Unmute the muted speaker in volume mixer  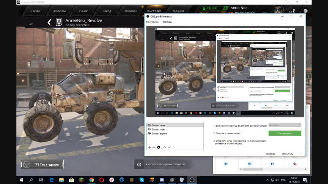pyautogui.click(x=295, y=164)
